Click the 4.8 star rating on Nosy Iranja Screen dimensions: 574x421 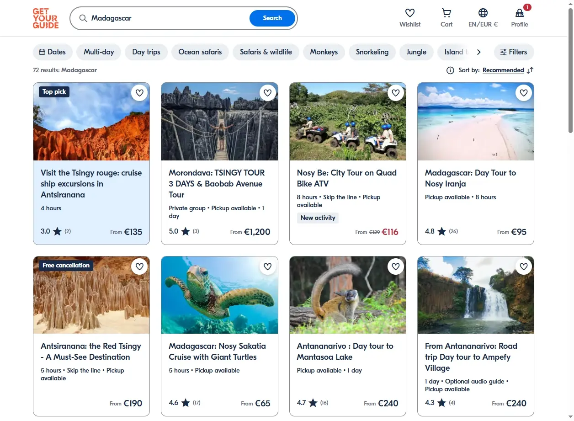pyautogui.click(x=441, y=231)
